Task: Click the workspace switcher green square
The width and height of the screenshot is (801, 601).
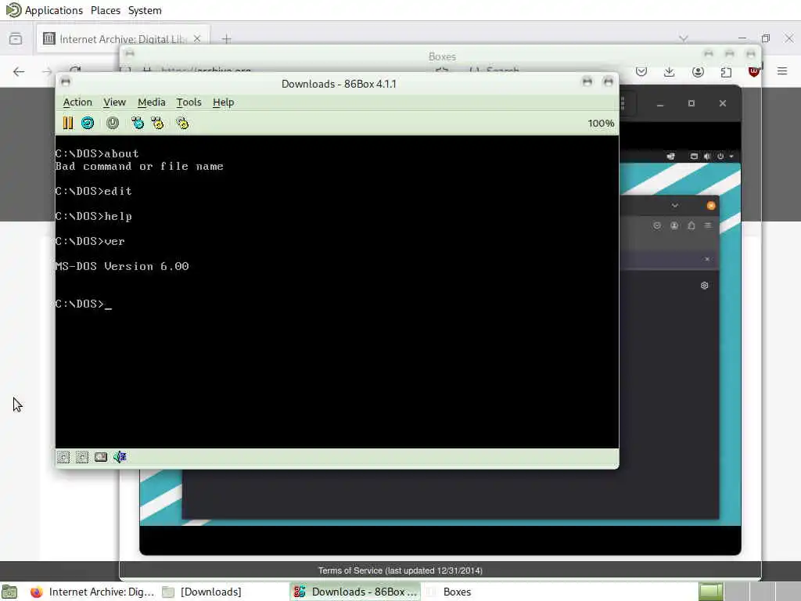Action: point(710,592)
